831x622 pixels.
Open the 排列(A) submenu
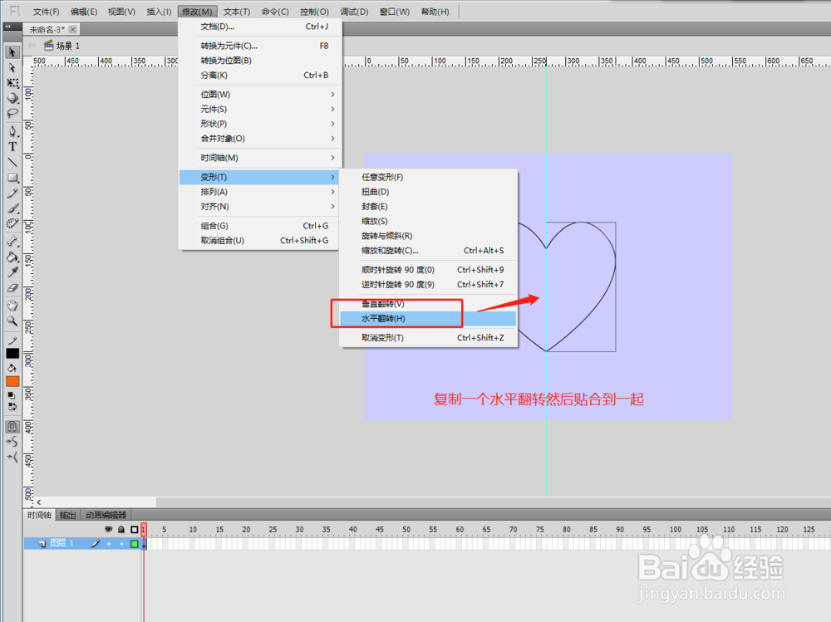pyautogui.click(x=260, y=192)
